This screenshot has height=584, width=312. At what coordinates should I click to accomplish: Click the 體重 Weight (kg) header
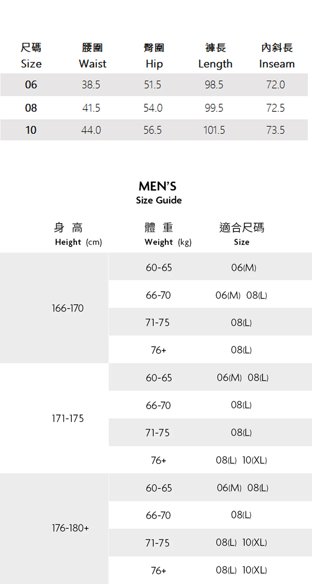tap(167, 234)
